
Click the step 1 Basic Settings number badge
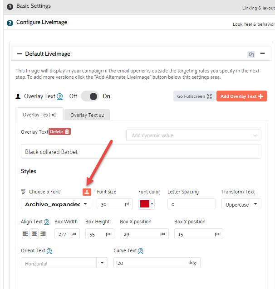(x=10, y=7)
